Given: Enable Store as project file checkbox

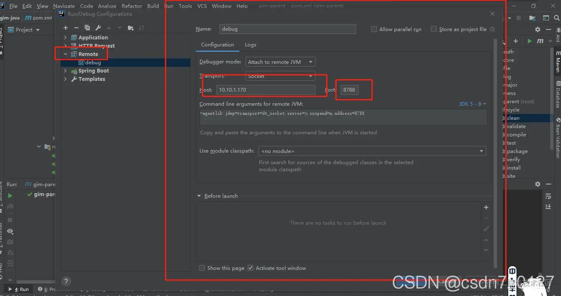Looking at the screenshot, I should (x=434, y=29).
